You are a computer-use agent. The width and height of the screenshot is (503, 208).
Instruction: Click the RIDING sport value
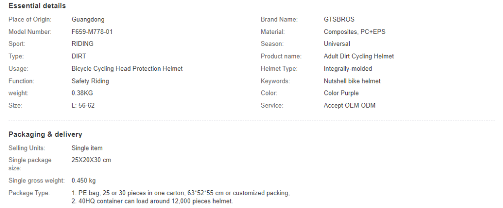83,44
